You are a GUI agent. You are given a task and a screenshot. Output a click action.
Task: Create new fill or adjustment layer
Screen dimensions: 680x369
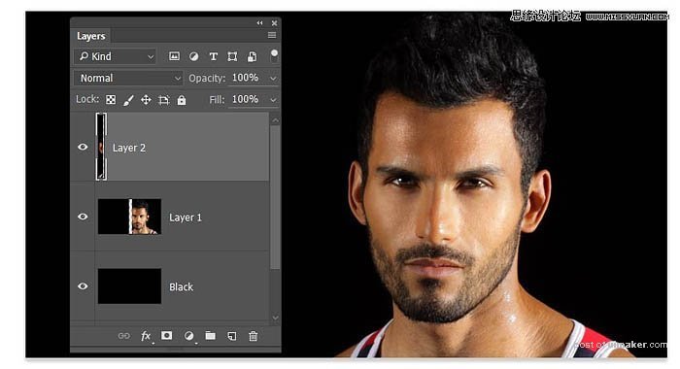(x=188, y=336)
